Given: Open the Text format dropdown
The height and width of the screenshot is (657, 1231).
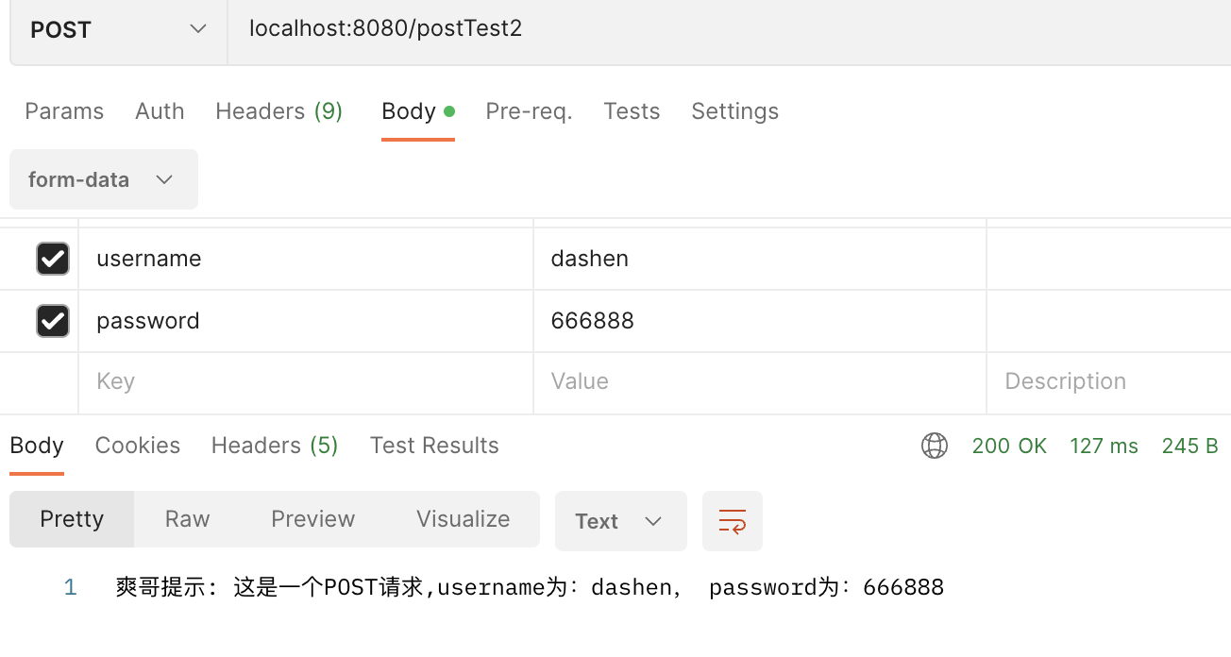Looking at the screenshot, I should [619, 521].
